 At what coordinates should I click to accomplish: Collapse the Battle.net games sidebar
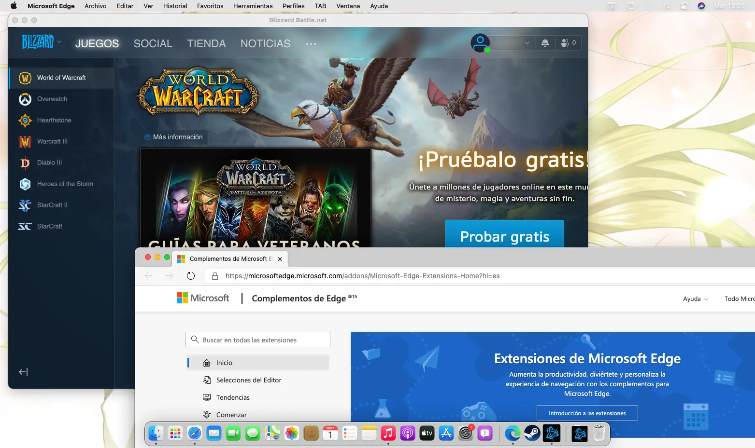pyautogui.click(x=23, y=371)
